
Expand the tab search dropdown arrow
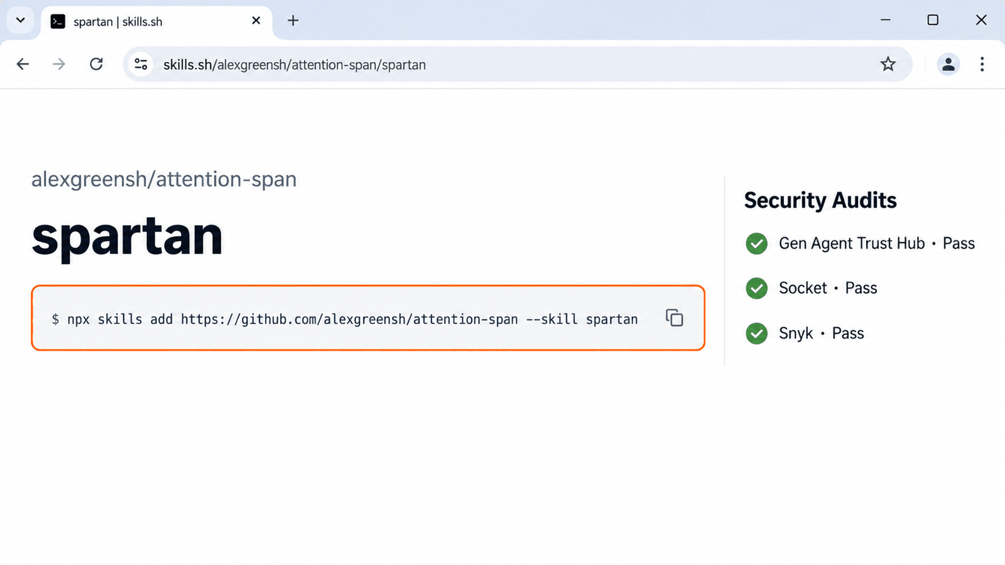[x=21, y=20]
